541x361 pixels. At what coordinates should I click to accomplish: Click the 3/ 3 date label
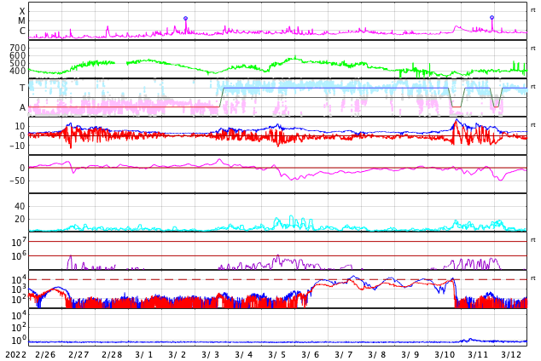point(211,354)
